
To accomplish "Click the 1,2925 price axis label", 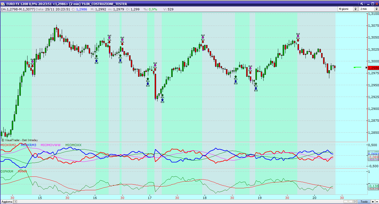I will coord(373,97).
